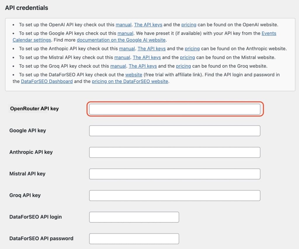Open documentation on the Google AI website

(120, 40)
